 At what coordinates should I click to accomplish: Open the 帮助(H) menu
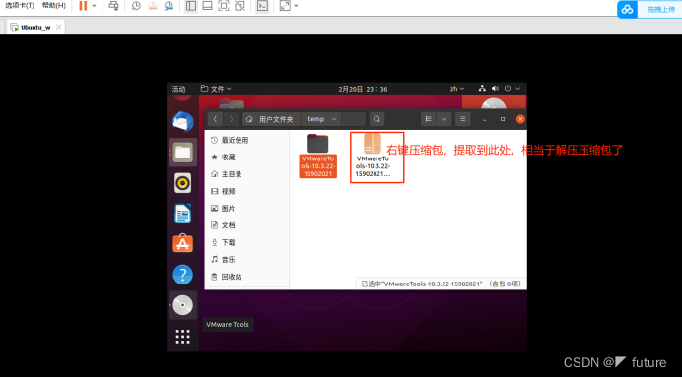pos(54,6)
